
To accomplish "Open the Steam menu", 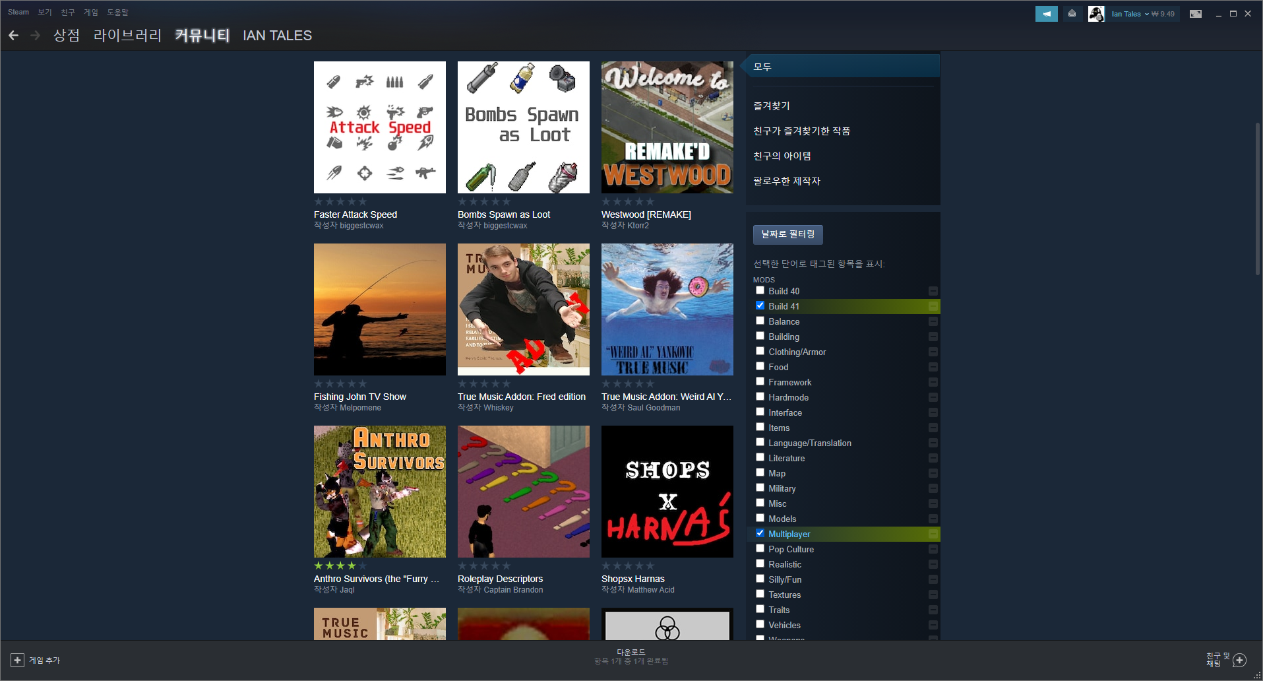I will (x=18, y=12).
